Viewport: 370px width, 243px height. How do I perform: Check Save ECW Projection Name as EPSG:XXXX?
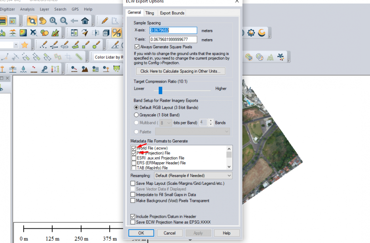tap(133, 222)
